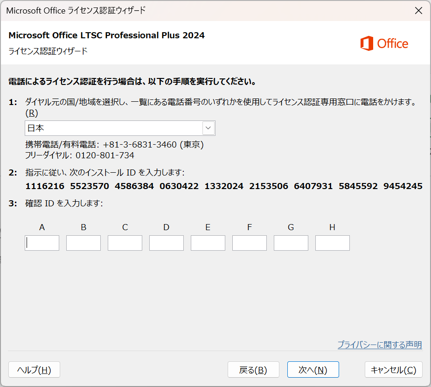Click the first installation ID group 1116216
Image resolution: width=431 pixels, height=387 pixels.
pyautogui.click(x=45, y=186)
